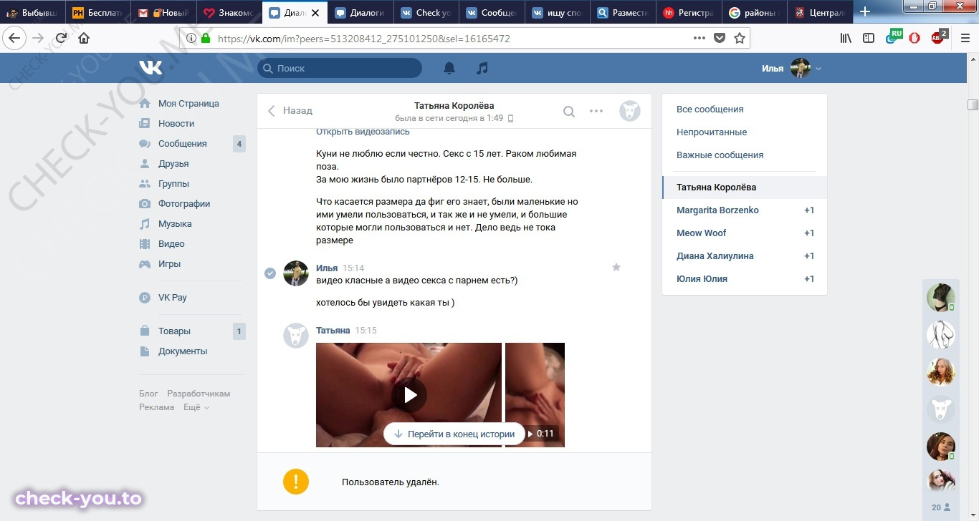The image size is (979, 521).
Task: Open the Firefox library icon
Action: coord(846,38)
